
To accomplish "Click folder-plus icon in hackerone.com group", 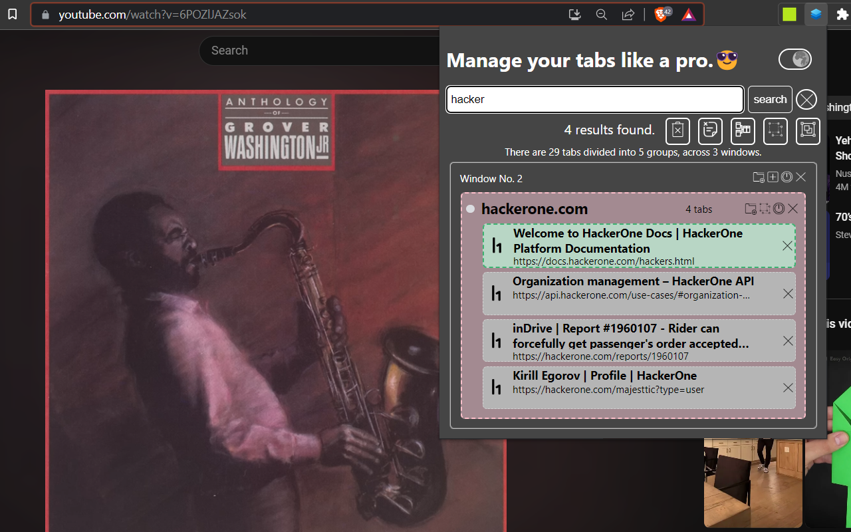I will (751, 209).
